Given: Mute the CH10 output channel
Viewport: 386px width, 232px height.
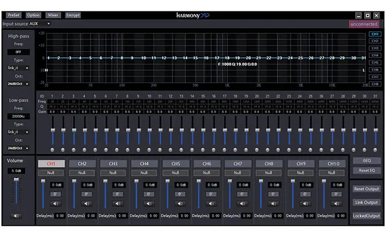Looking at the screenshot, I should [x=337, y=204].
